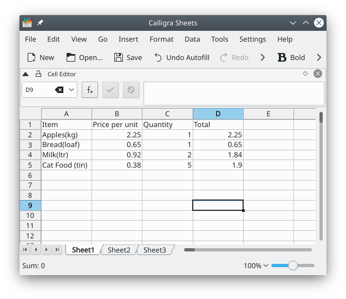Open the formula function (fx) button
This screenshot has height=299, width=346.
coord(90,90)
